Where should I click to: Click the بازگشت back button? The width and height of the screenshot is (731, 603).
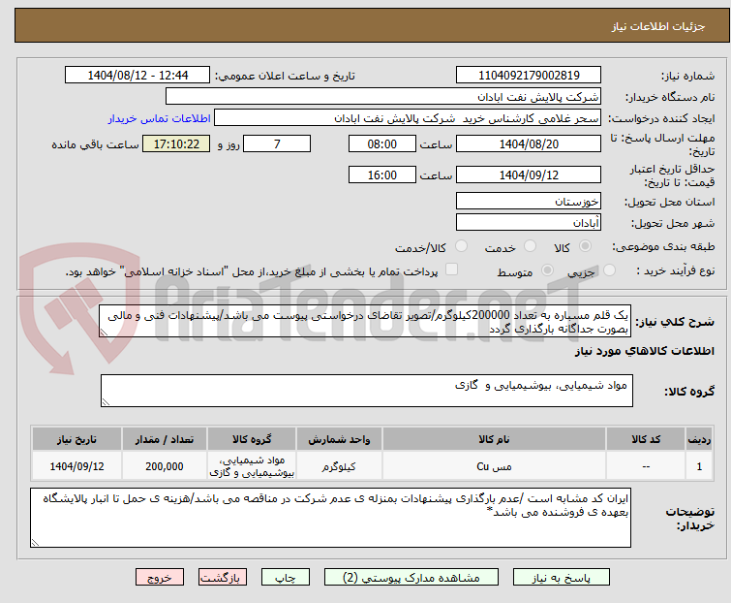click(222, 577)
